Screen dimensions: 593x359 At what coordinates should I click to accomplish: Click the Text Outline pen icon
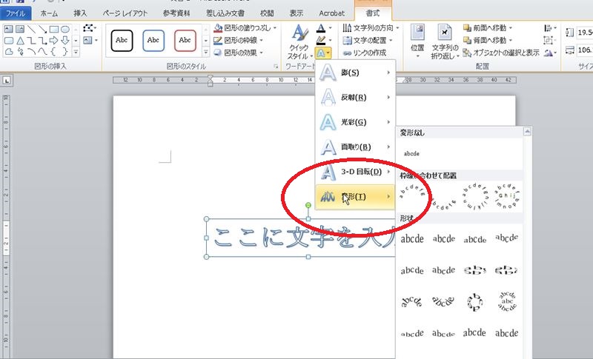320,41
